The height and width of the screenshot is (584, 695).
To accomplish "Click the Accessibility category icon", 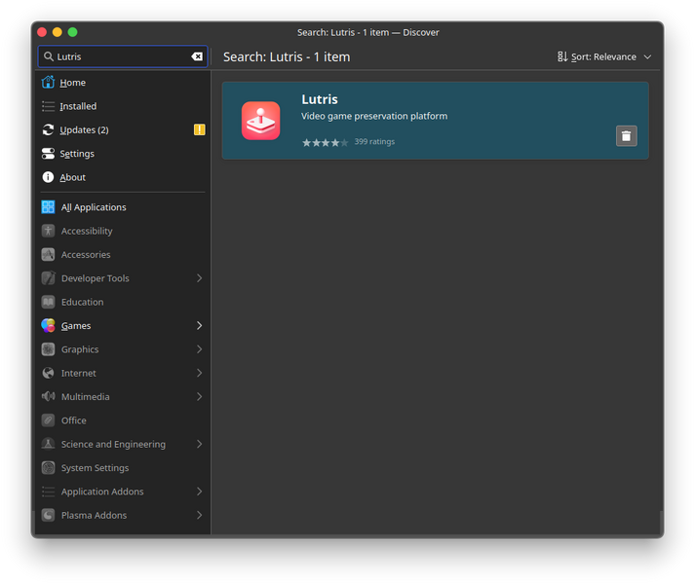I will (x=48, y=231).
